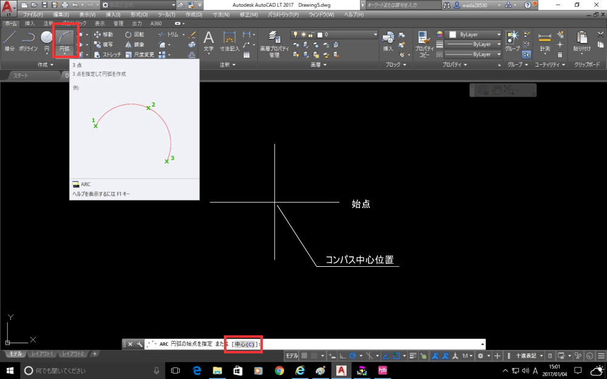Viewport: 607px width, 379px height.
Task: Choose the 移動 (Move) tool
Action: click(x=103, y=35)
